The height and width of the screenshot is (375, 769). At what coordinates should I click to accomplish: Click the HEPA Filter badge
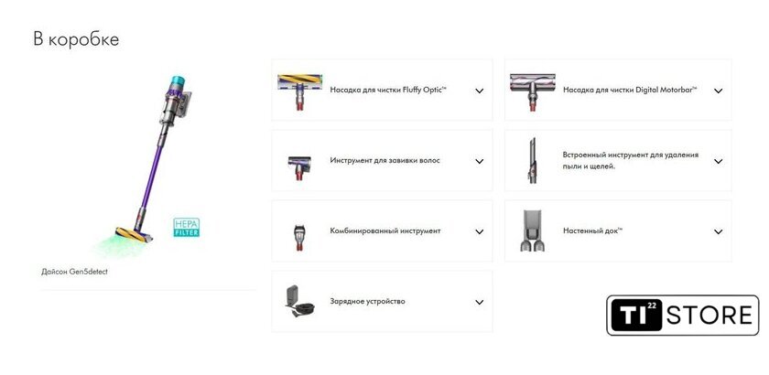pos(187,228)
